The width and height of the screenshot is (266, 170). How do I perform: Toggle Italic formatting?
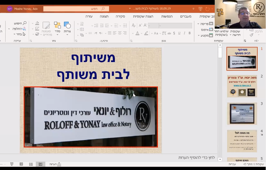[184, 33]
